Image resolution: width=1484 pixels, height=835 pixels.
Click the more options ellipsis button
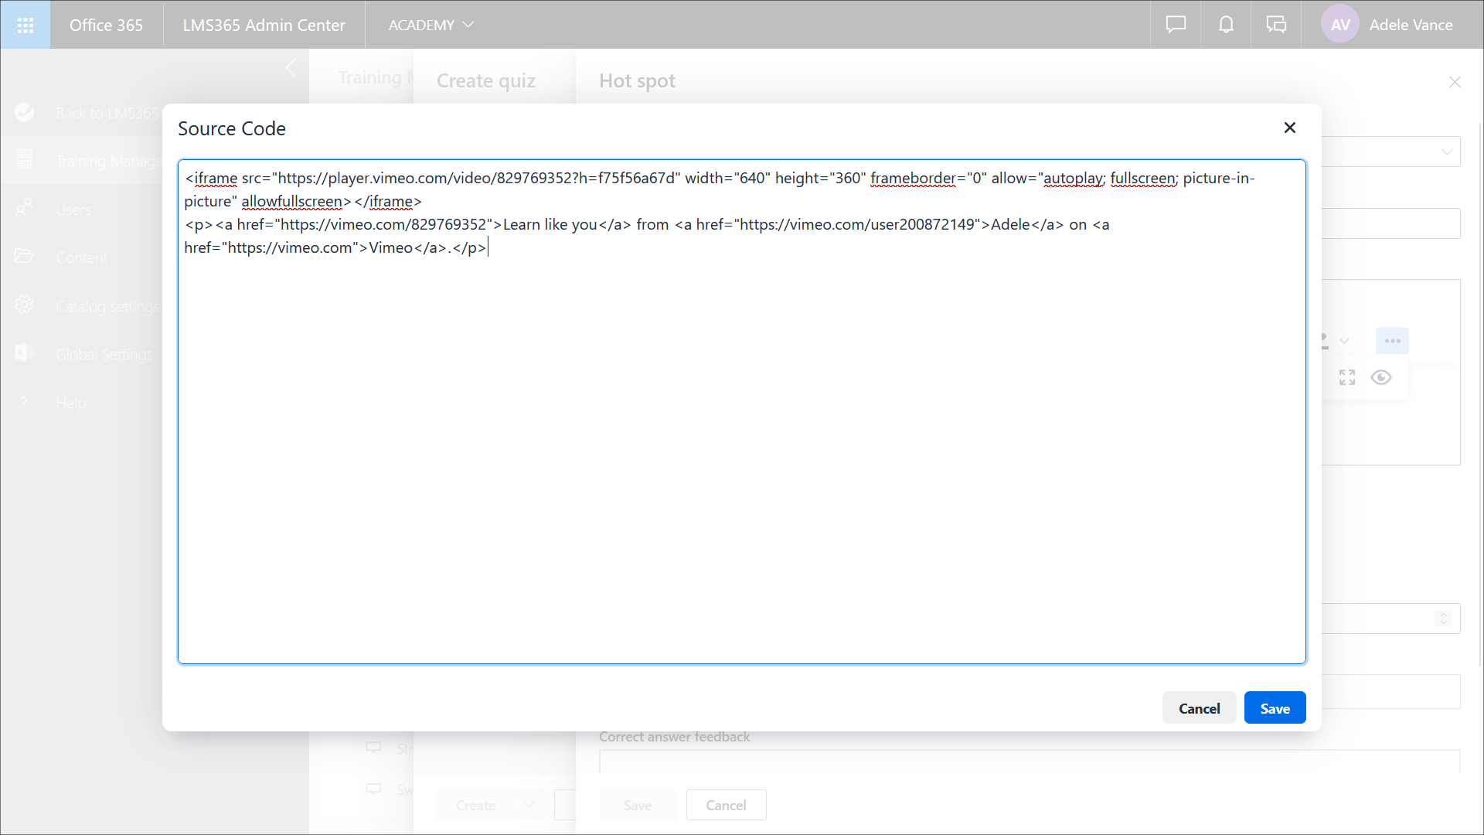point(1392,341)
